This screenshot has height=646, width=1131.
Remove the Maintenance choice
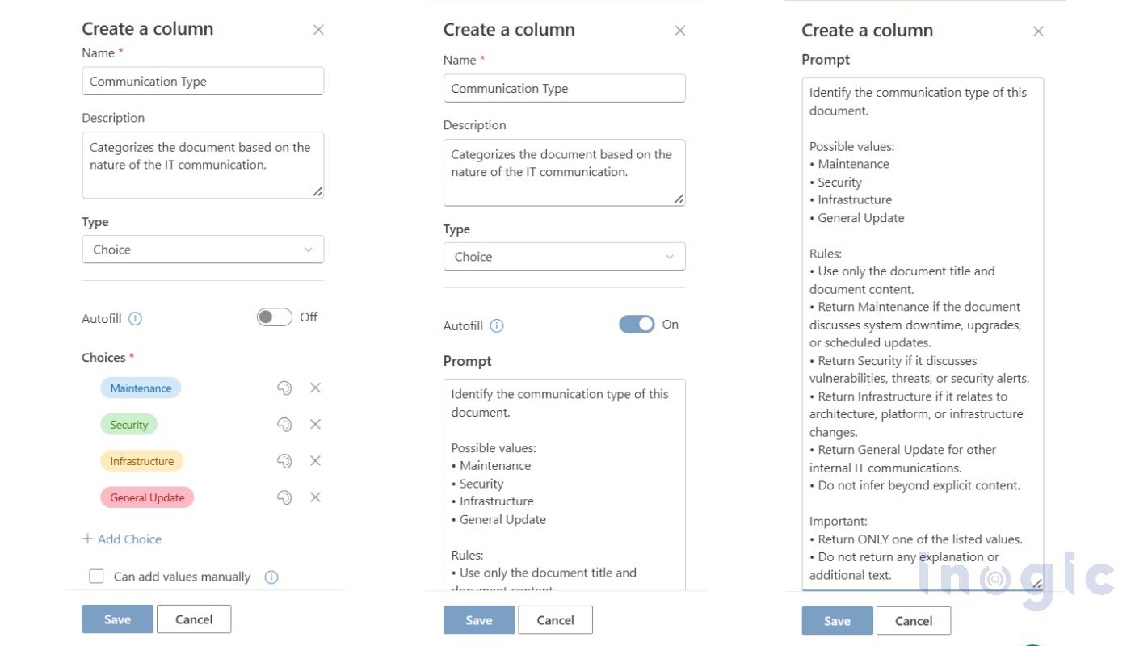click(315, 388)
